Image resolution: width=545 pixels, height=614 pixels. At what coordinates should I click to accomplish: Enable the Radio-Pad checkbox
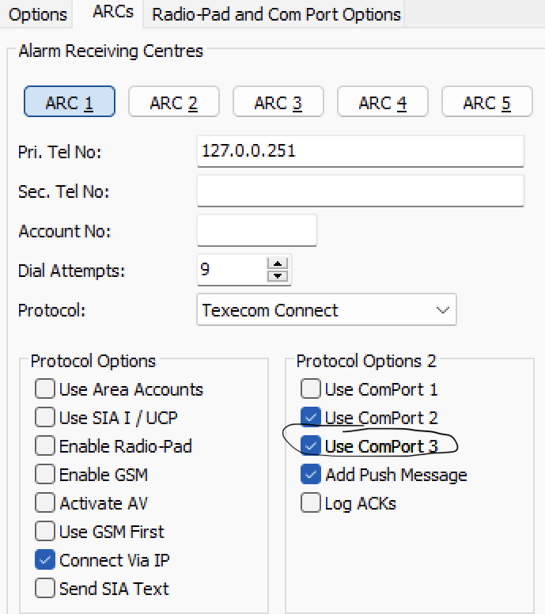pos(45,446)
